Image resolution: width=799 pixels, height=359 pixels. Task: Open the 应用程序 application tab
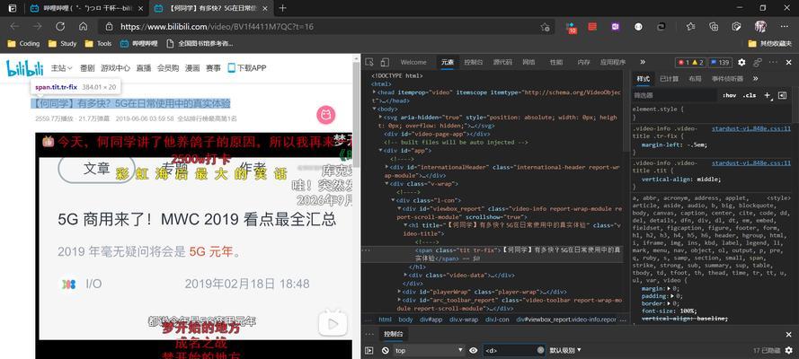pyautogui.click(x=612, y=62)
